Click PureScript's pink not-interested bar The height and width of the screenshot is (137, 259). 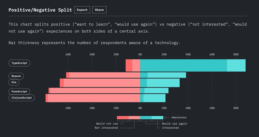click(95, 91)
